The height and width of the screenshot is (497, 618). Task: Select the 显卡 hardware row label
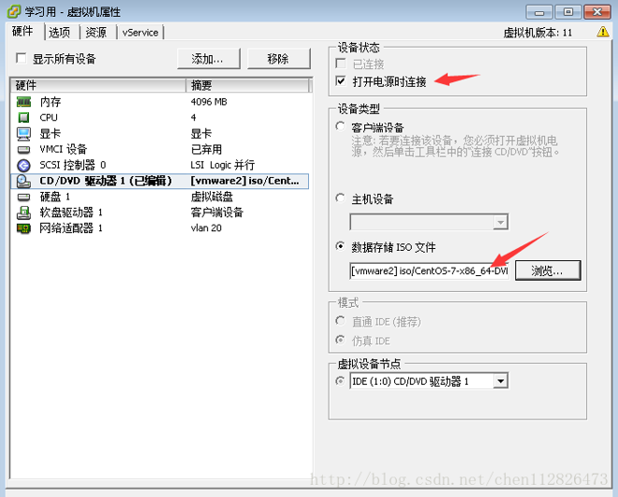(50, 134)
